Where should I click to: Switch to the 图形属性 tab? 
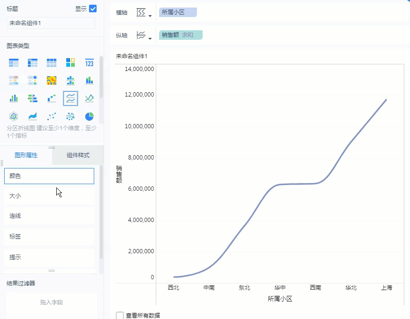tap(26, 155)
